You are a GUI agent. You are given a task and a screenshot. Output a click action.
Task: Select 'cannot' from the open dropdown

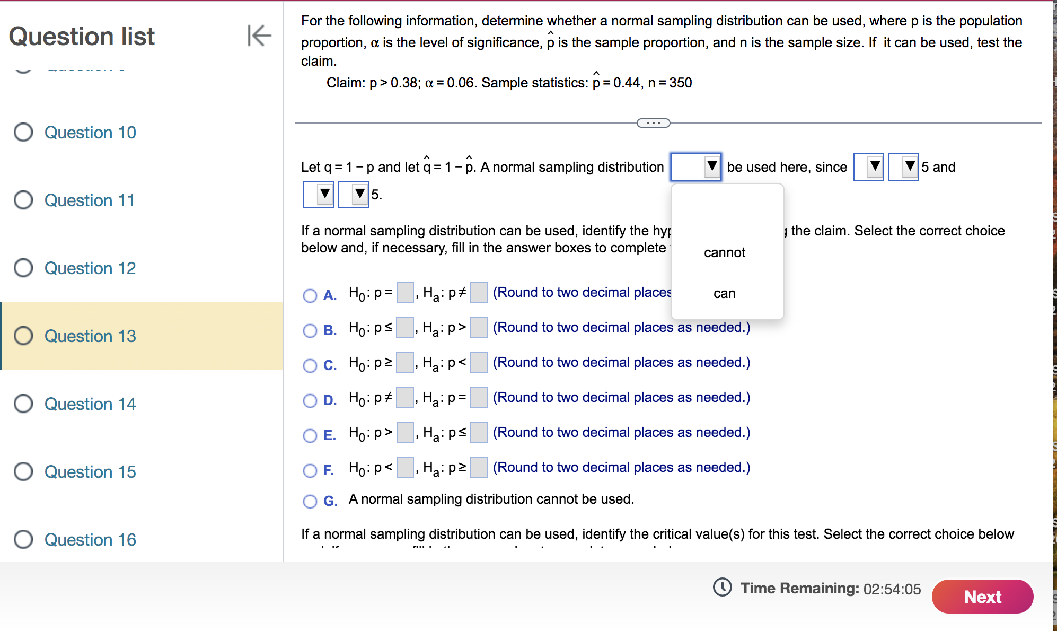[x=724, y=252]
